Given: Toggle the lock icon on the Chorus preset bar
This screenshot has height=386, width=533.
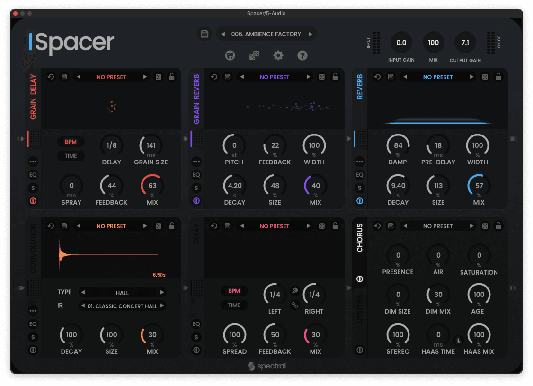Looking at the screenshot, I should [x=498, y=226].
